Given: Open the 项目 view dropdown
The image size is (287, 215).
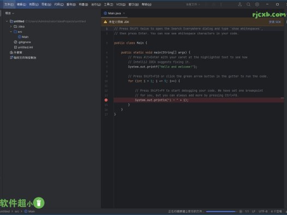Looking at the screenshot, I should (9, 13).
